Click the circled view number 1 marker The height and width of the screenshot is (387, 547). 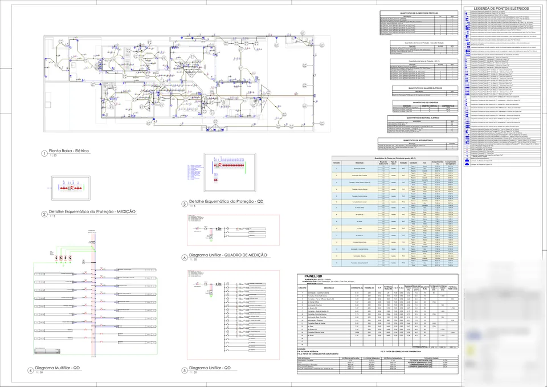pyautogui.click(x=44, y=153)
